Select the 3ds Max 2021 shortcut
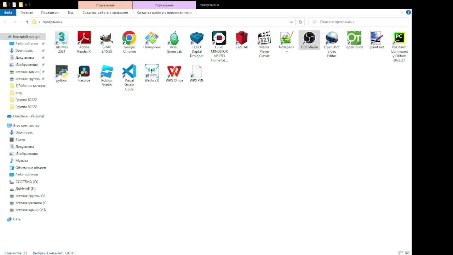453x255 pixels. pos(62,42)
